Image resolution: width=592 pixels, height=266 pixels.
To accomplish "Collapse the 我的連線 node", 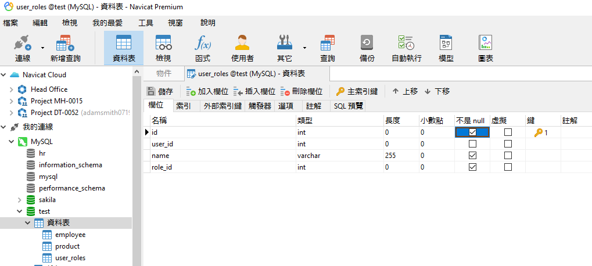I will pos(3,127).
